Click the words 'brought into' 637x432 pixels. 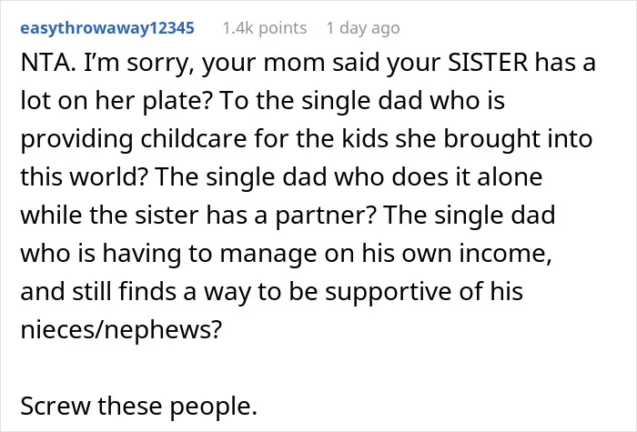[x=518, y=139]
